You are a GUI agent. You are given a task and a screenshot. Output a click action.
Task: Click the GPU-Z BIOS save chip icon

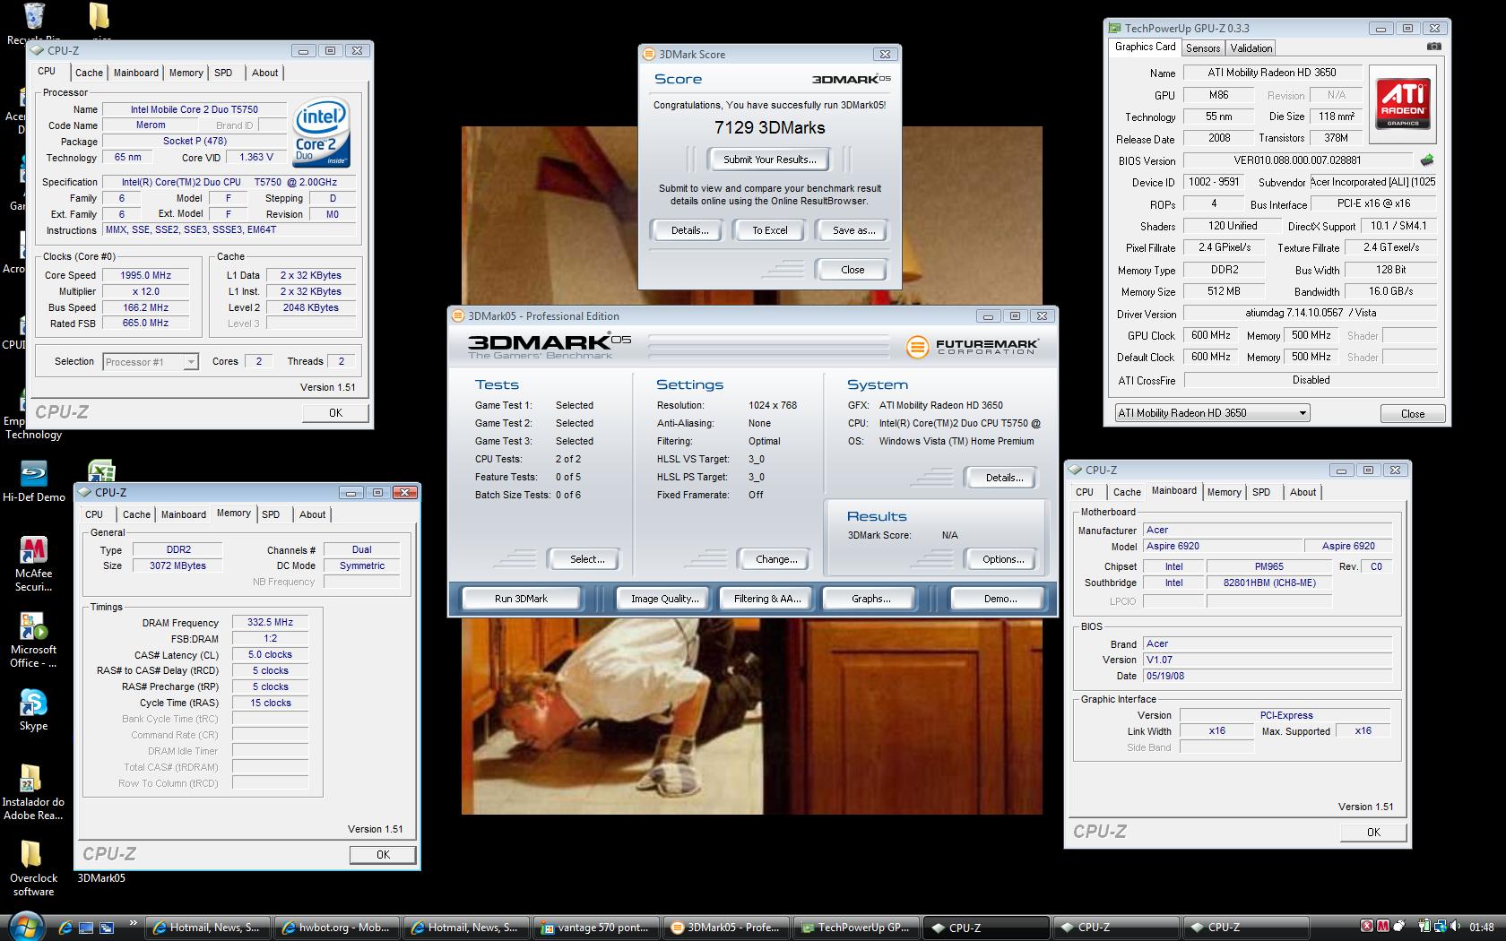(1427, 160)
